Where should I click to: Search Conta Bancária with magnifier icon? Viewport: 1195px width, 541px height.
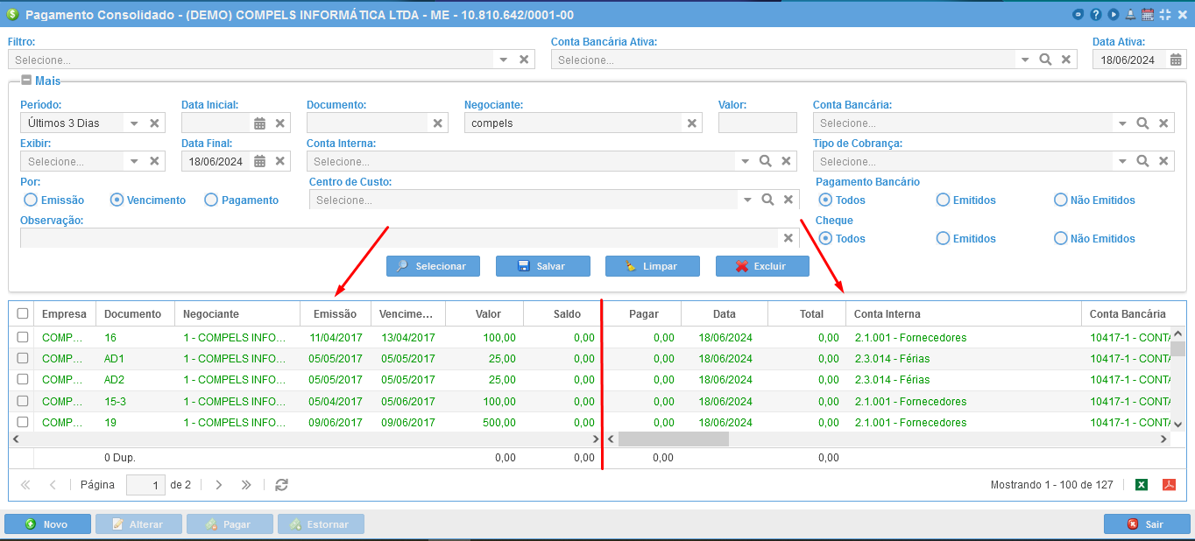tap(1142, 123)
